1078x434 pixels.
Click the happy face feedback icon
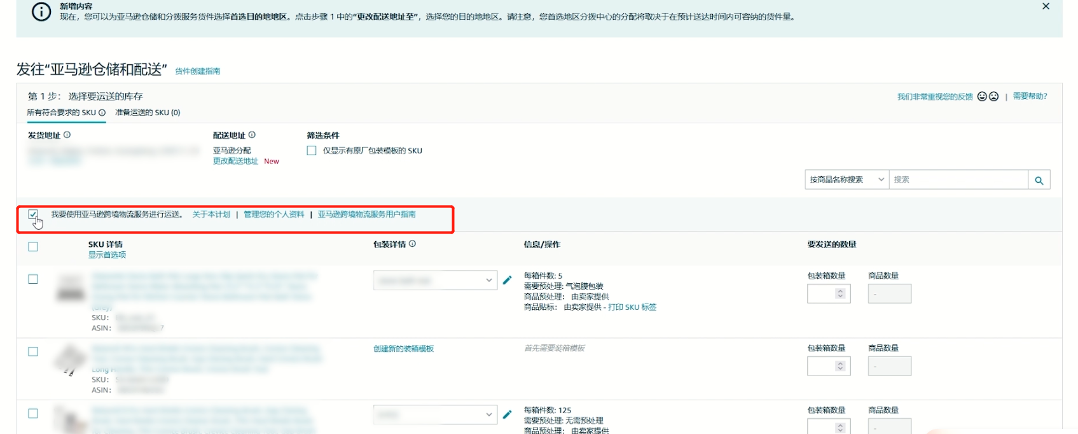click(982, 97)
